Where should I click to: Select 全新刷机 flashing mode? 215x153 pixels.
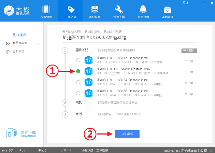tap(18, 52)
